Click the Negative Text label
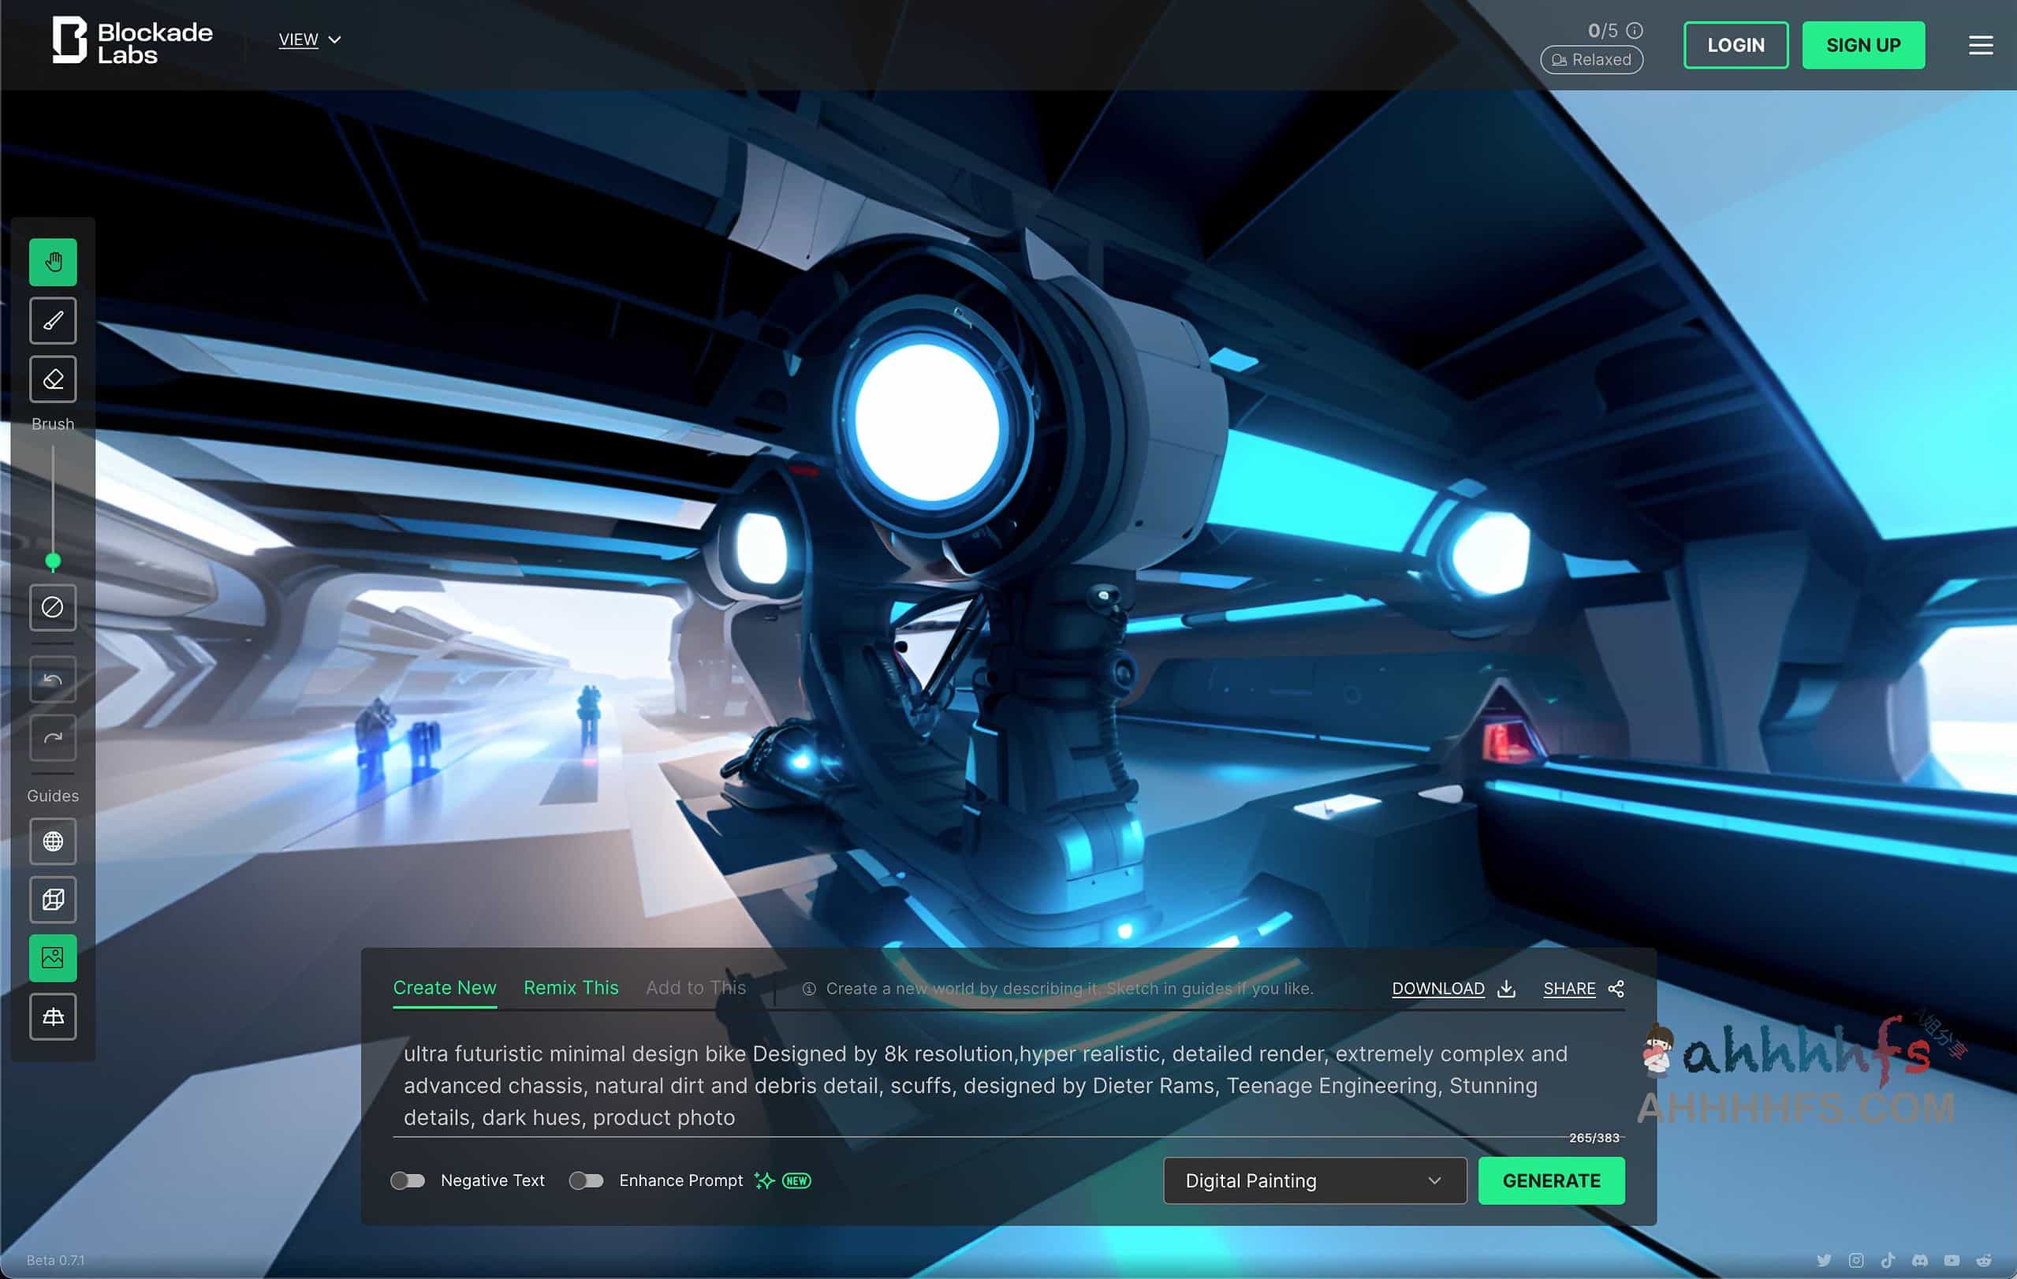The image size is (2017, 1279). [493, 1181]
